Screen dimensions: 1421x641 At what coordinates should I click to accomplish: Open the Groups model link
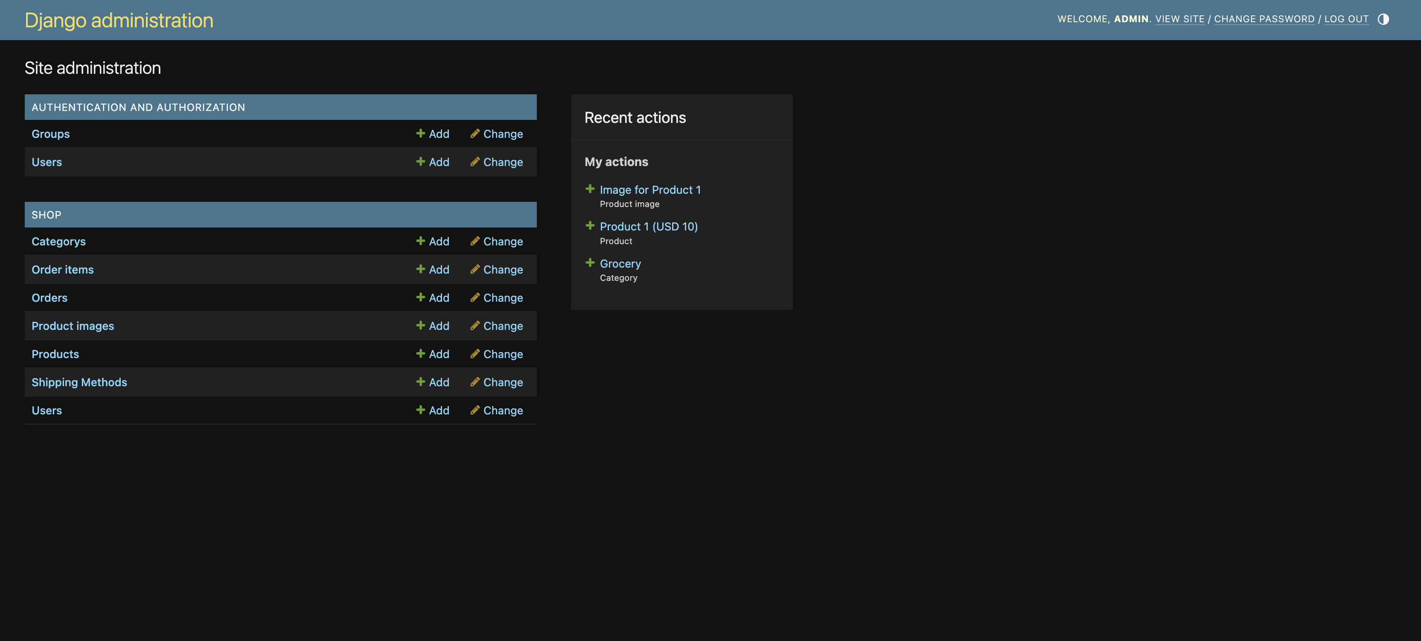50,134
